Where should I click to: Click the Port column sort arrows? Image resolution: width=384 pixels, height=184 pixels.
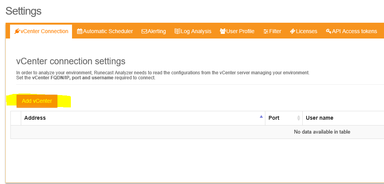tap(298, 118)
